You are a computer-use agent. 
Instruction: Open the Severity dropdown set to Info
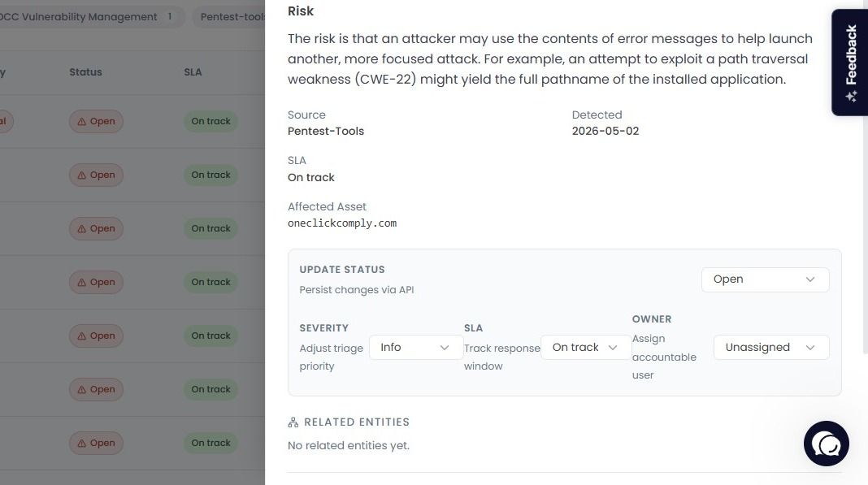tap(416, 348)
